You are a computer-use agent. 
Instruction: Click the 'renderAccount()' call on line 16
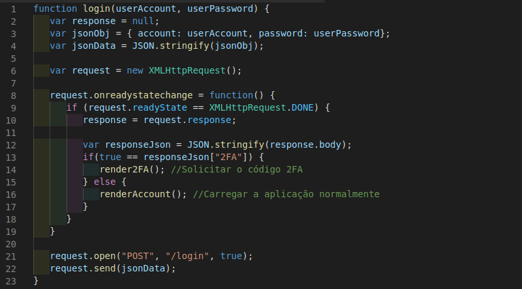[x=140, y=195]
